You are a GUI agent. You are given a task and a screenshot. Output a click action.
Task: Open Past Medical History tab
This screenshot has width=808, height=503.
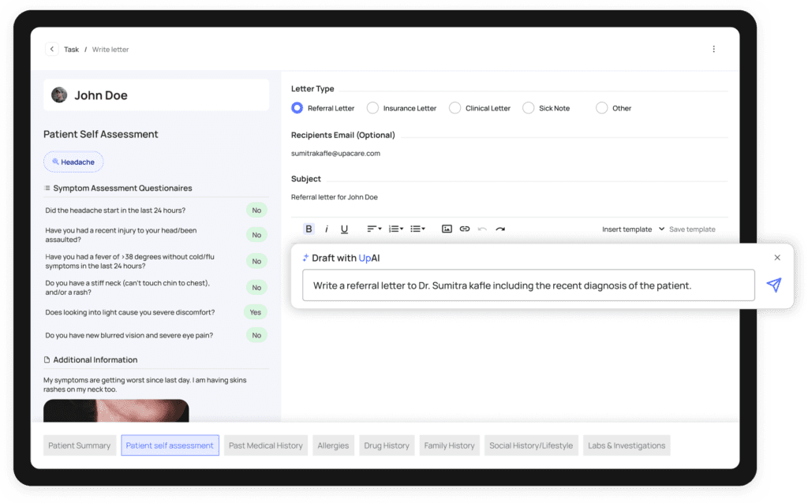click(x=266, y=446)
